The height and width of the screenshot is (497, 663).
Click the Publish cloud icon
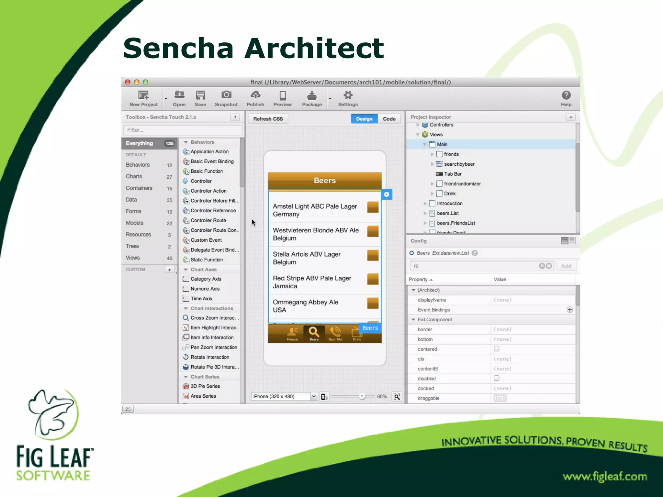[255, 95]
